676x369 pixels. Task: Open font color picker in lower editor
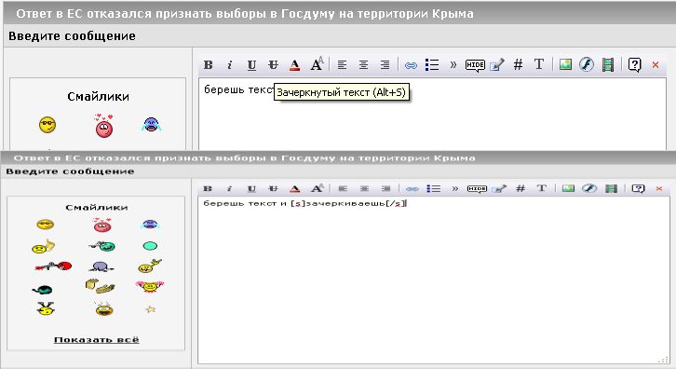coord(295,188)
